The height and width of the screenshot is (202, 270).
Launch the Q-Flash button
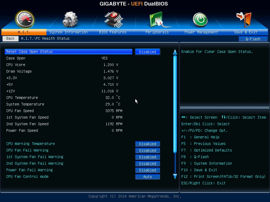pyautogui.click(x=253, y=39)
